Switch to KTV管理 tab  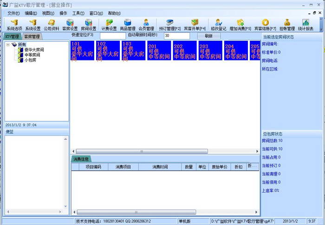(12, 37)
